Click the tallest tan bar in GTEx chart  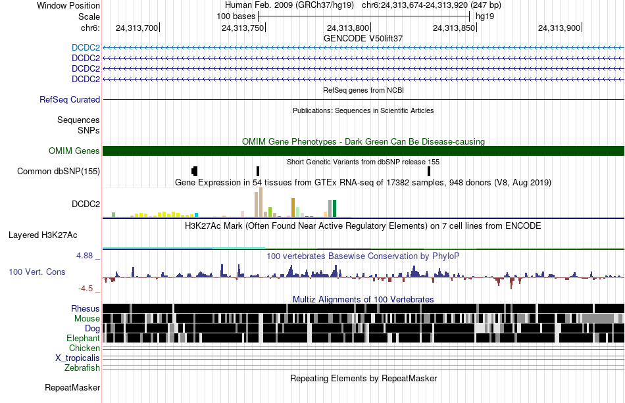point(261,202)
